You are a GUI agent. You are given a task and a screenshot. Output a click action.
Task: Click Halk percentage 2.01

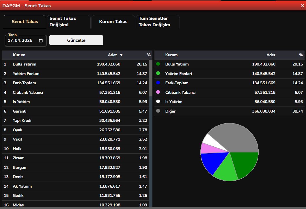(143, 149)
